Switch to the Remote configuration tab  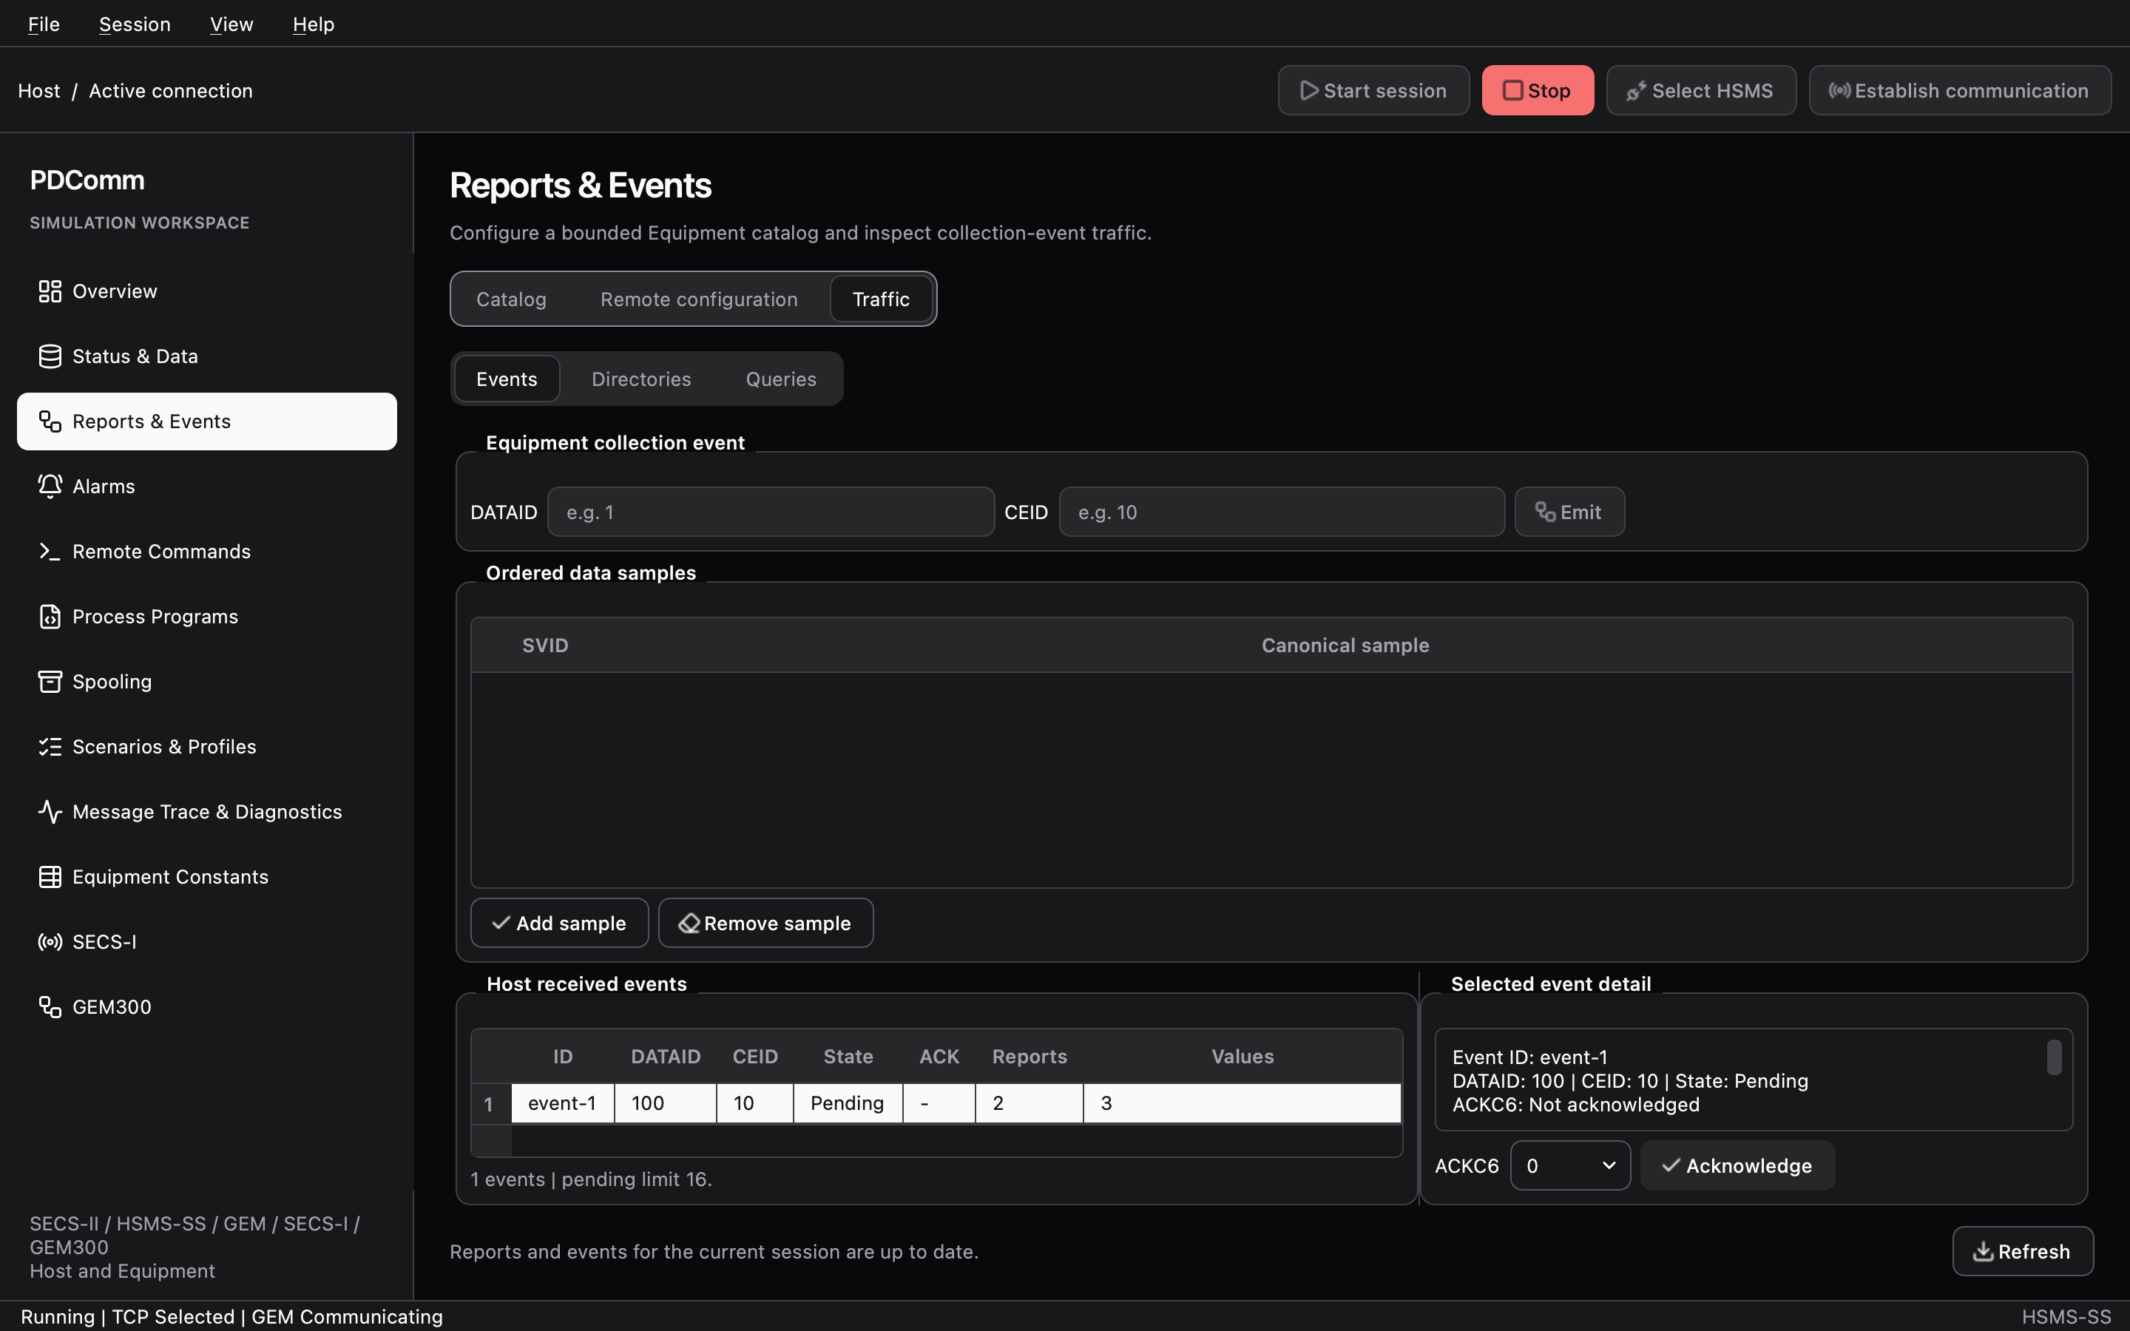click(699, 299)
